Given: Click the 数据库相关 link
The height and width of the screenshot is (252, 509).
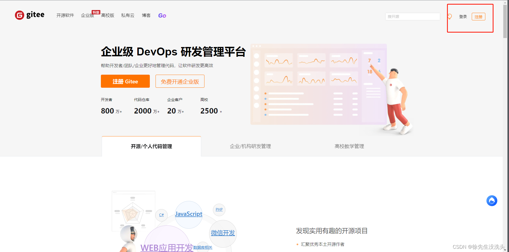Looking at the screenshot, I should click(x=203, y=247).
